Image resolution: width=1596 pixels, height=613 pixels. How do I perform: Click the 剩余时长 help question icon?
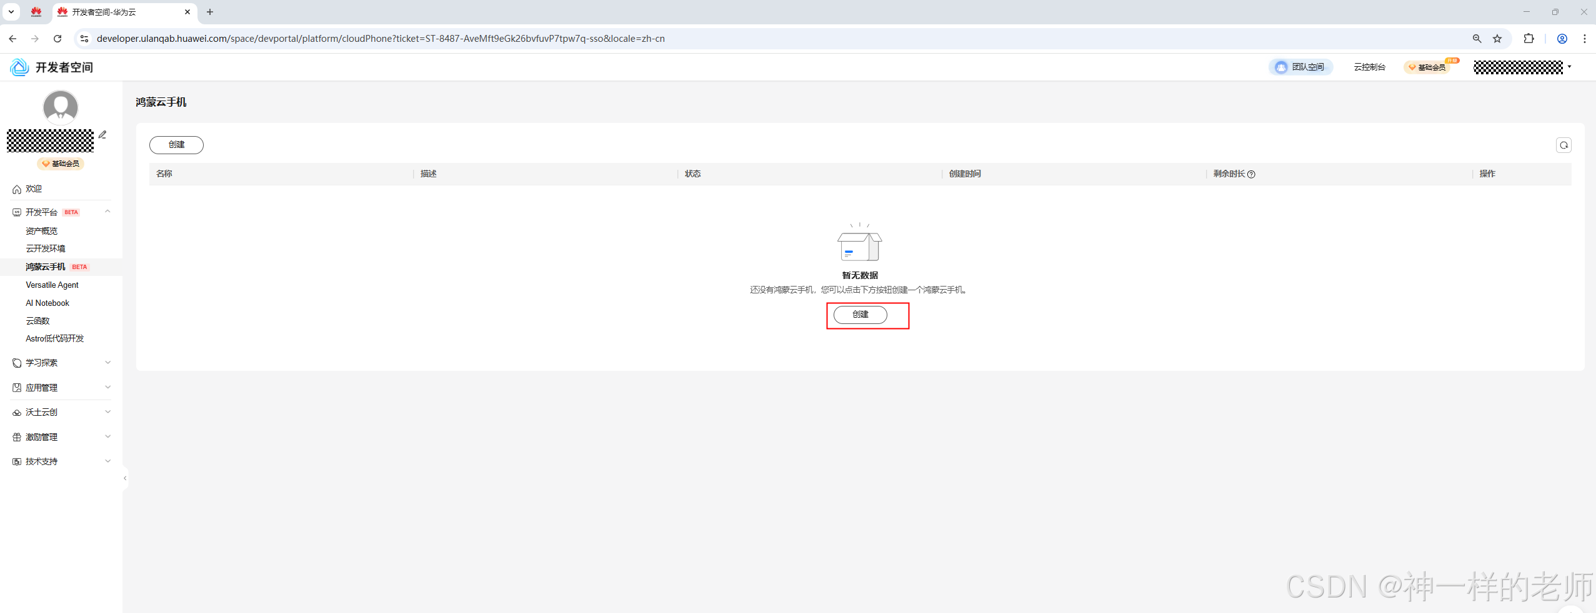coord(1251,174)
